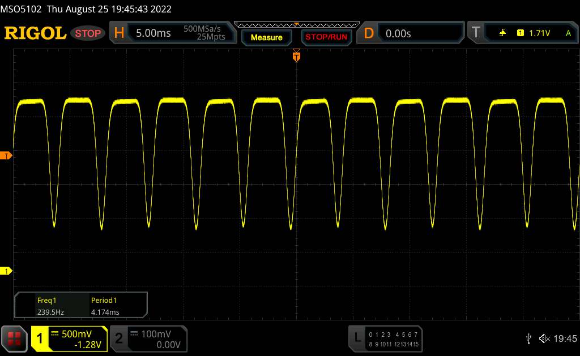Image resolution: width=580 pixels, height=356 pixels.
Task: Select the 1.71V trigger level
Action: click(539, 33)
